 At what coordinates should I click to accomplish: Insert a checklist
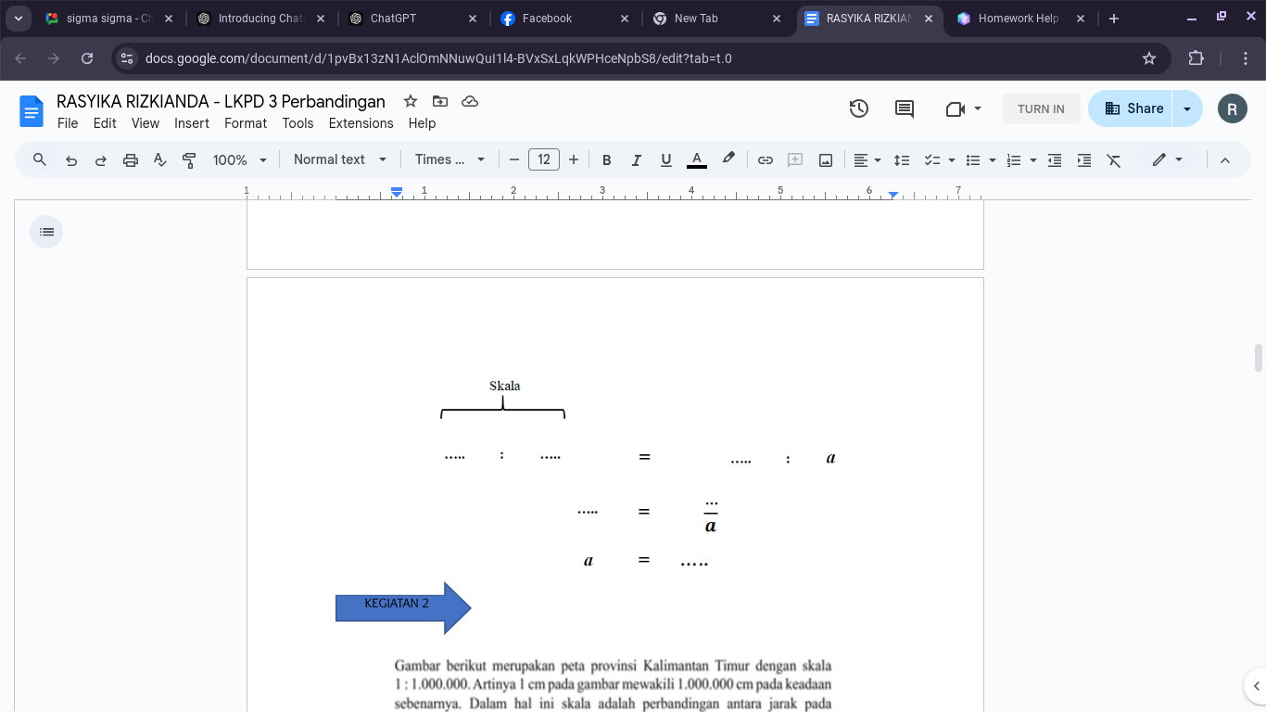(x=932, y=159)
